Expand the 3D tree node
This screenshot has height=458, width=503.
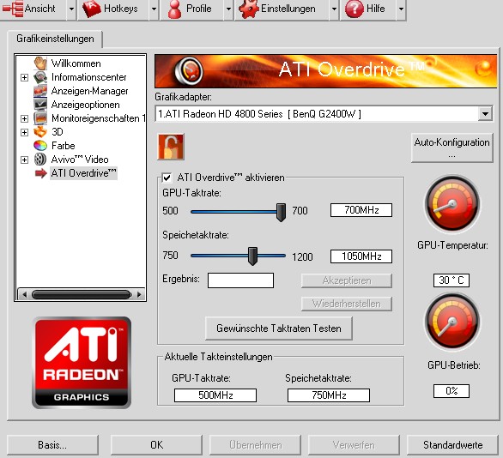(24, 132)
